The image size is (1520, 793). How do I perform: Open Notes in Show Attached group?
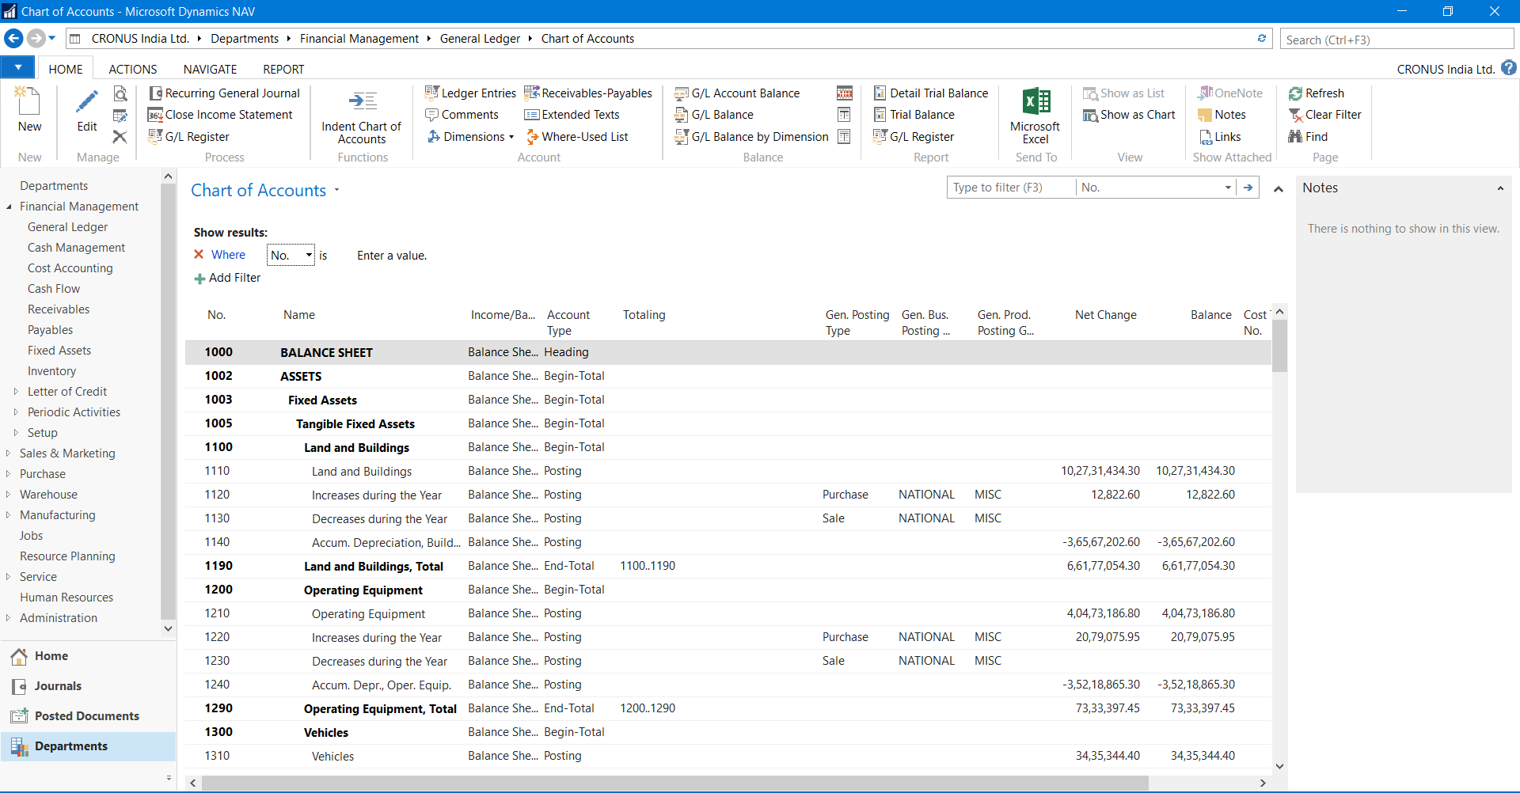point(1222,115)
